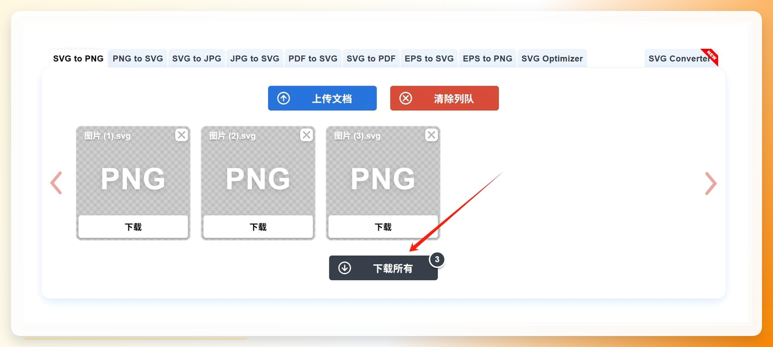
Task: Click the 图片 (3).svg file name
Action: click(357, 136)
